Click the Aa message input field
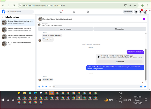 pos(96,86)
